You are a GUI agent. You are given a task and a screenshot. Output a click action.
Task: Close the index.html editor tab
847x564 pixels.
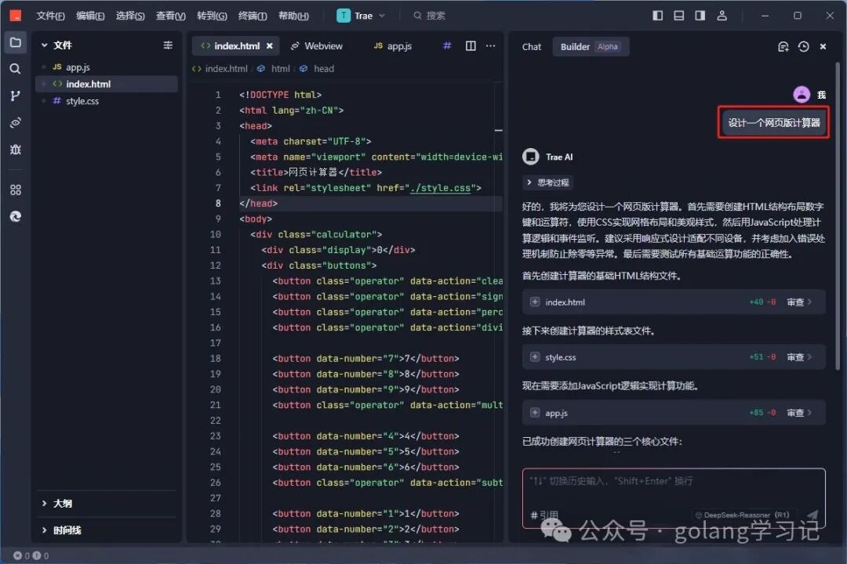tap(270, 46)
